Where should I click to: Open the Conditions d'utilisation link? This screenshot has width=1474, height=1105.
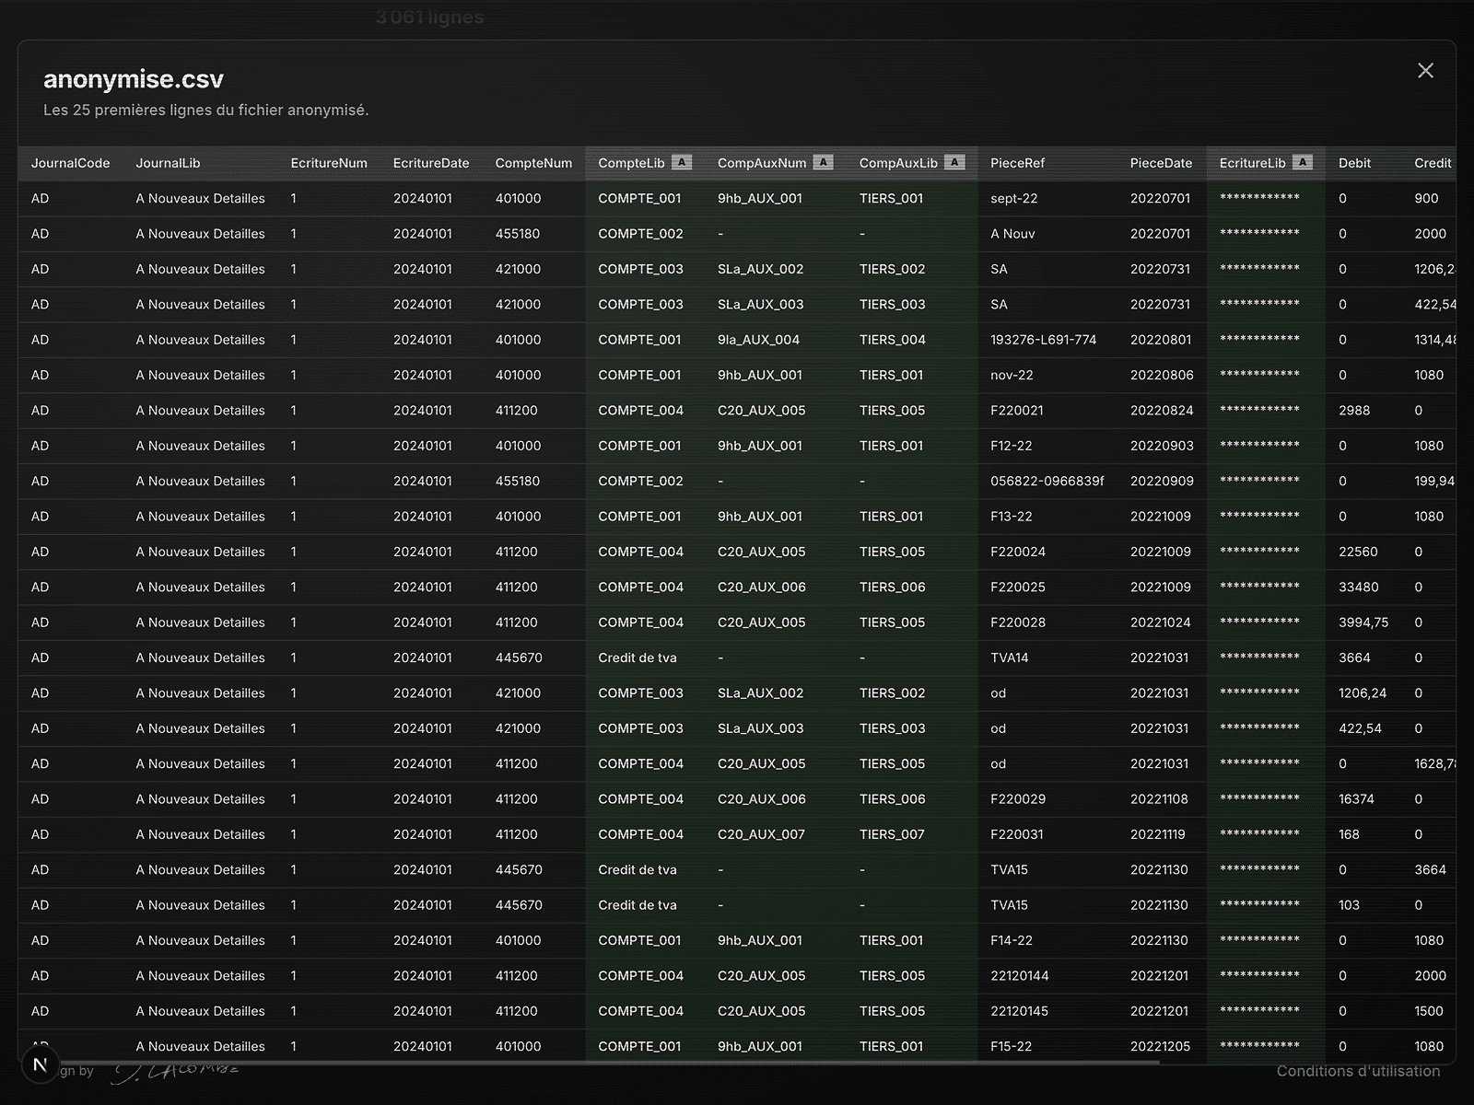(x=1358, y=1071)
